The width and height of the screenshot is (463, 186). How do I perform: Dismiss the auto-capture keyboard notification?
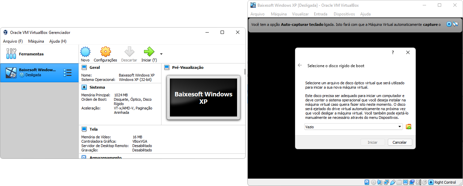click(449, 24)
